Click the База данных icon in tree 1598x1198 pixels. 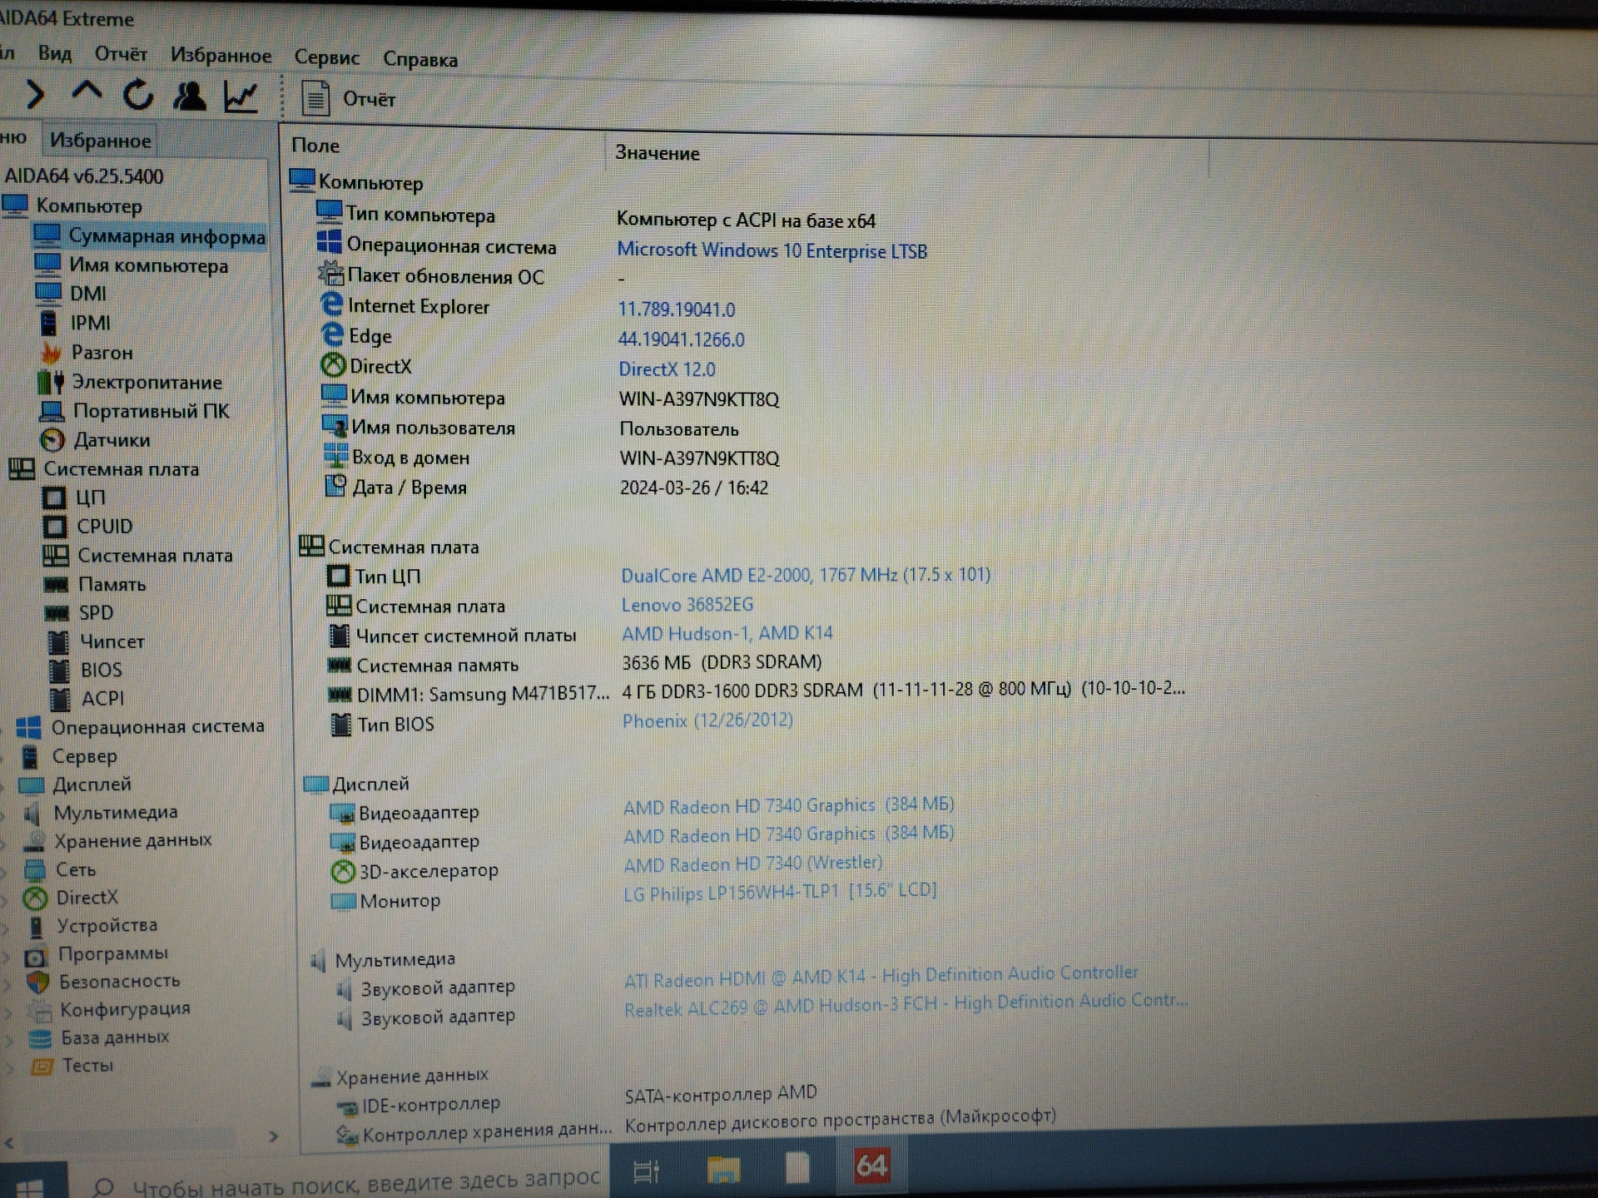click(x=40, y=1038)
